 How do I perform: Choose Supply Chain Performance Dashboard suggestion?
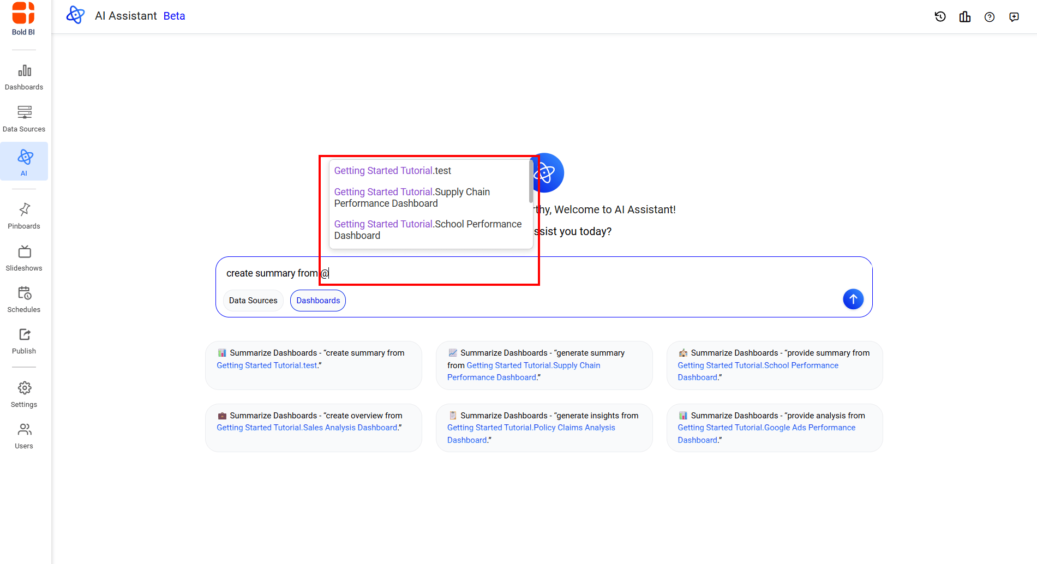[x=412, y=197]
